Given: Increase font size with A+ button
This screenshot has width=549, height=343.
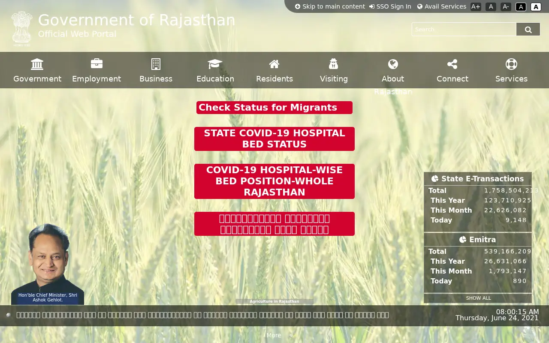Looking at the screenshot, I should (476, 6).
